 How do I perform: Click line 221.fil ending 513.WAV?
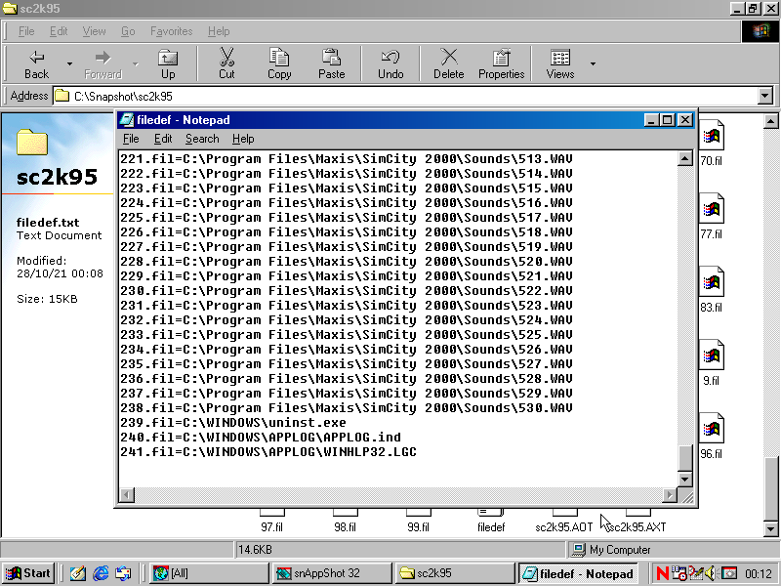(347, 159)
